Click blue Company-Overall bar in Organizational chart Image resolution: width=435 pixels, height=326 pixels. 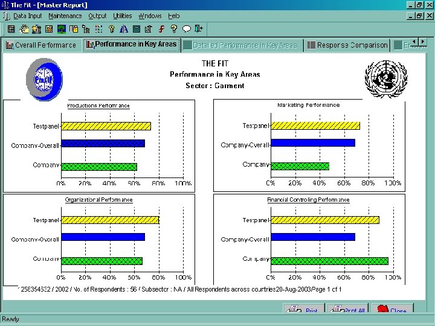[103, 237]
